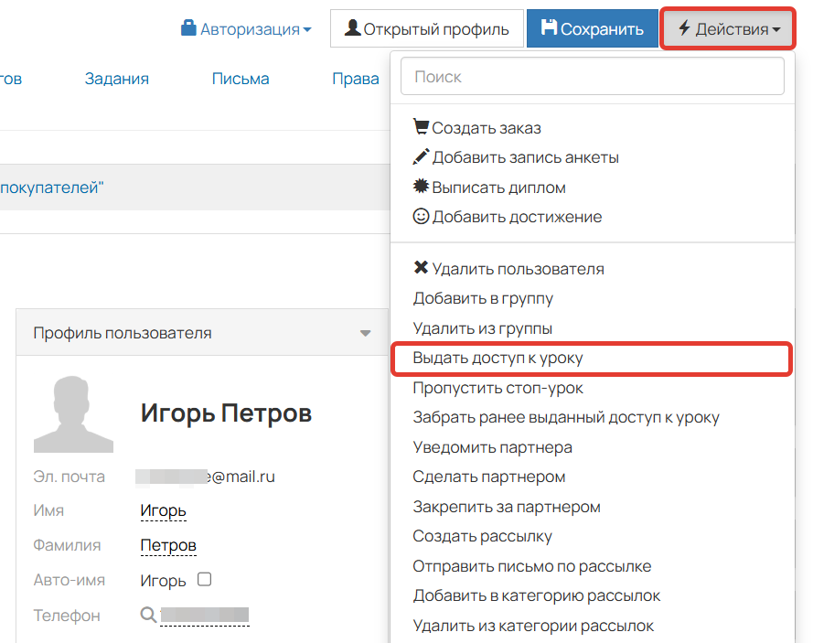813x643 pixels.
Task: Select Добавить в группу
Action: click(x=483, y=298)
